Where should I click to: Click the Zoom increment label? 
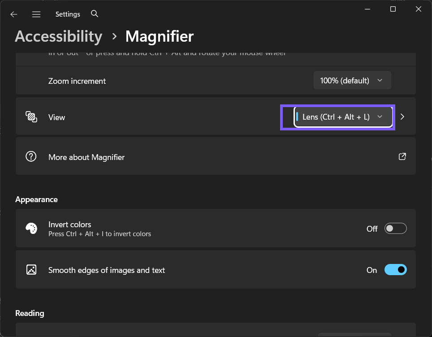[77, 81]
